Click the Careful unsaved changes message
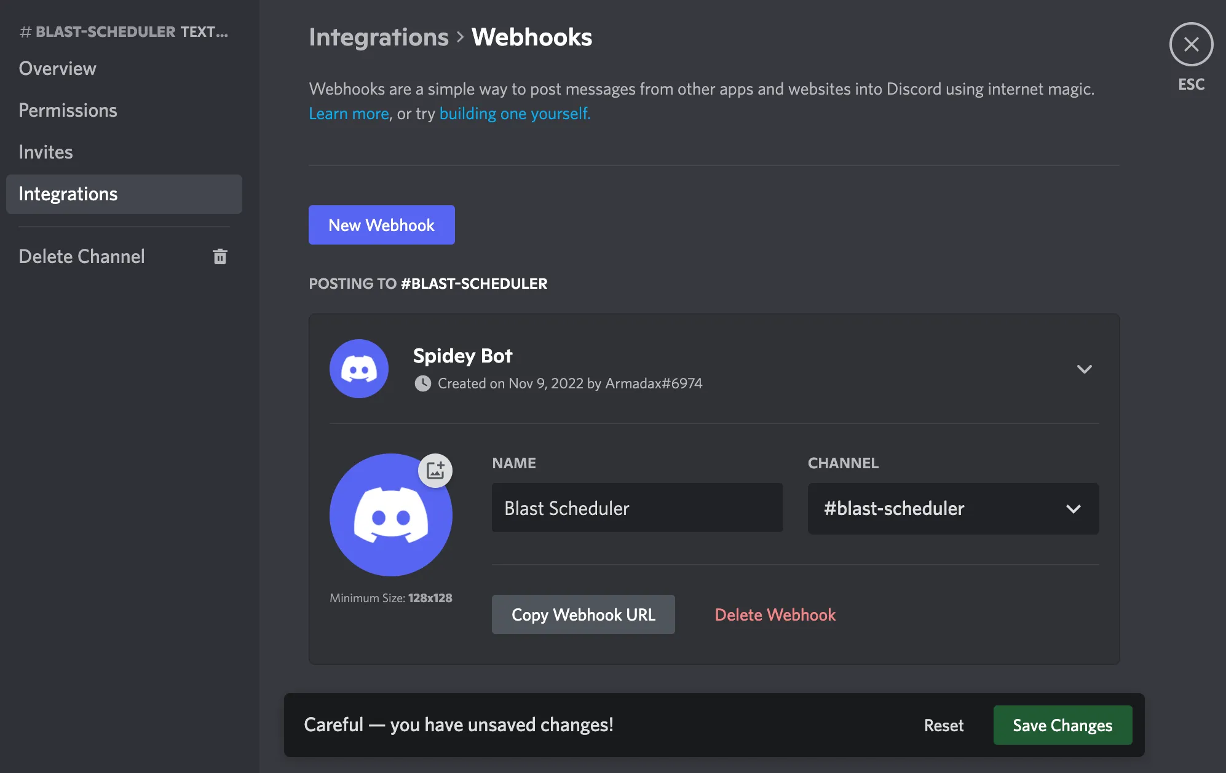The width and height of the screenshot is (1226, 773). click(x=459, y=724)
